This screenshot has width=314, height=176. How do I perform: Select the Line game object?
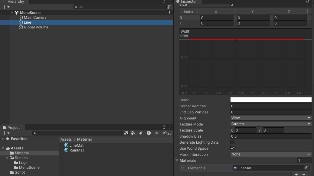(87, 22)
